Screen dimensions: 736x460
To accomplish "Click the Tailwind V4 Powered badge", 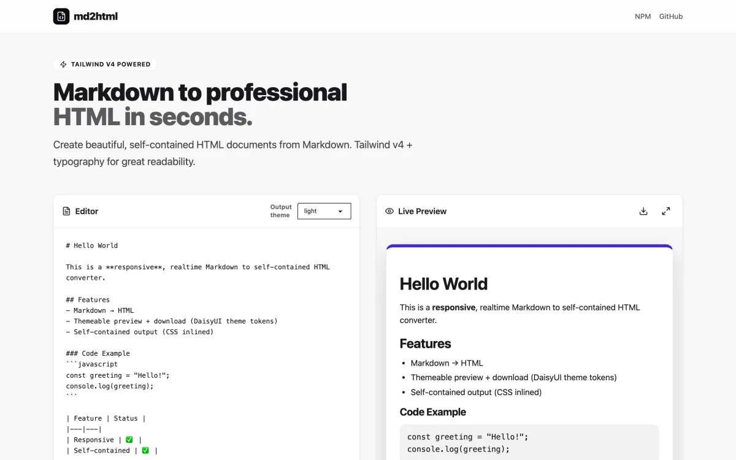I will click(105, 64).
